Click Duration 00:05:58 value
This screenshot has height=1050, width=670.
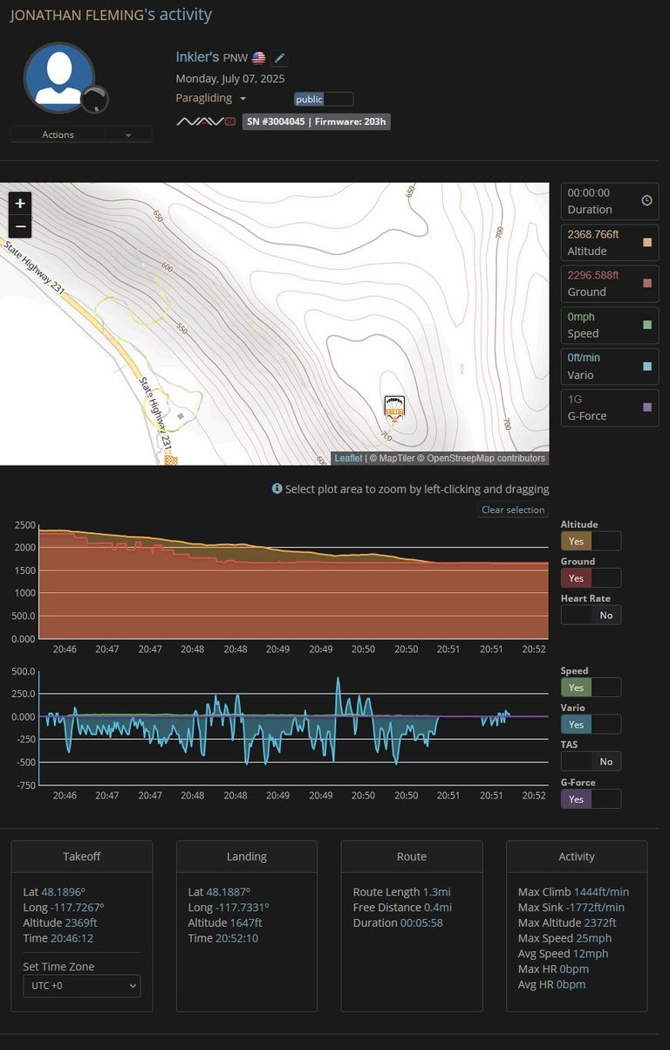tap(421, 922)
